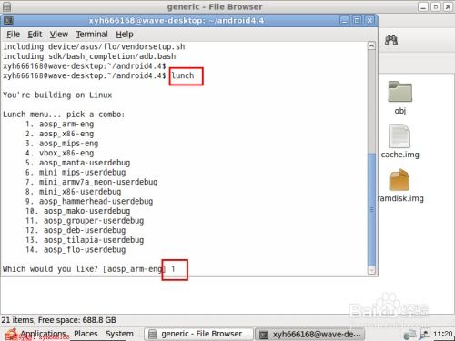The width and height of the screenshot is (455, 341).
Task: Open the terminal File menu
Action: 13,35
